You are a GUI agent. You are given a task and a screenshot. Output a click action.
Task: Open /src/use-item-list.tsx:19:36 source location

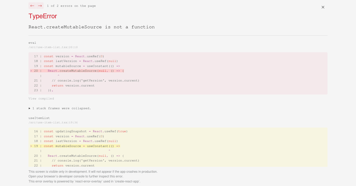point(53,122)
